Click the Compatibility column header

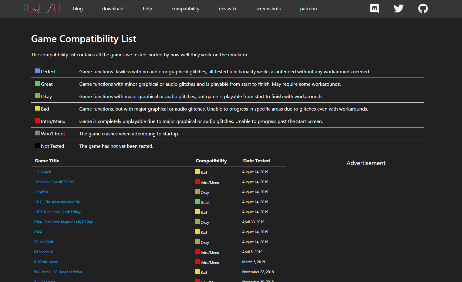pos(211,161)
